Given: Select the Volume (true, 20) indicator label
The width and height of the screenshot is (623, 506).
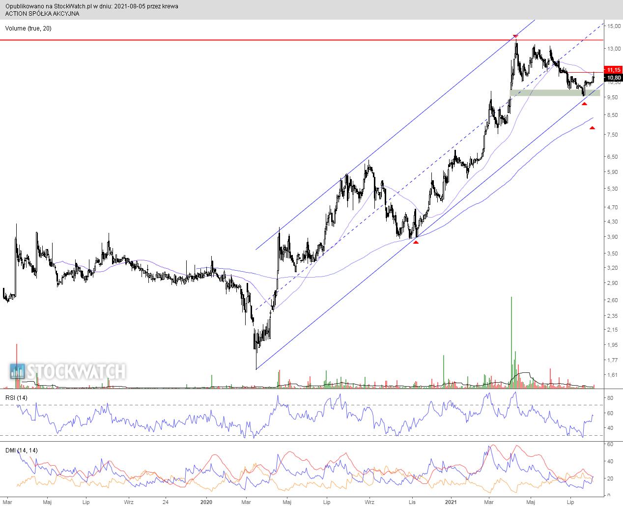Looking at the screenshot, I should pos(28,28).
